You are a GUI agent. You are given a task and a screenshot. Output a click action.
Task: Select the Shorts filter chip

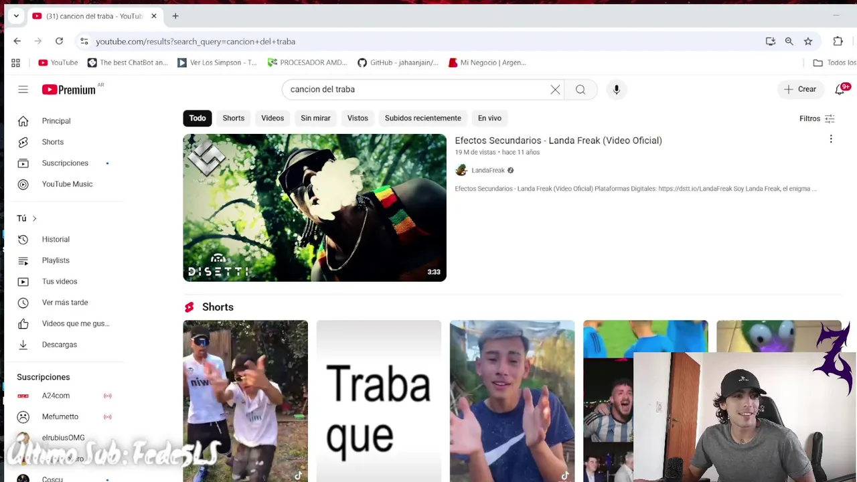(234, 118)
